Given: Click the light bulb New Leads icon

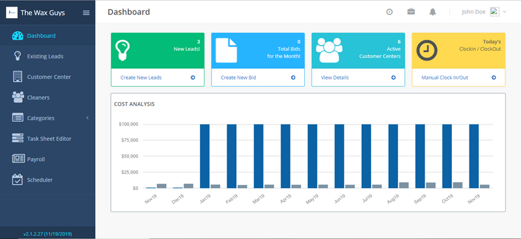Looking at the screenshot, I should click(122, 51).
